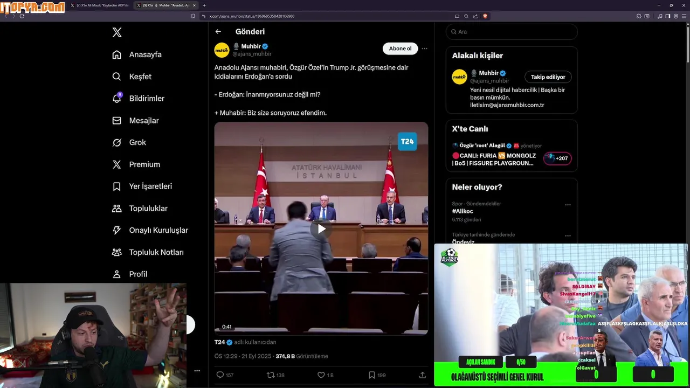Image resolution: width=690 pixels, height=388 pixels.
Task: Click the bookmark icon beside Yer İşaretleri
Action: (116, 186)
